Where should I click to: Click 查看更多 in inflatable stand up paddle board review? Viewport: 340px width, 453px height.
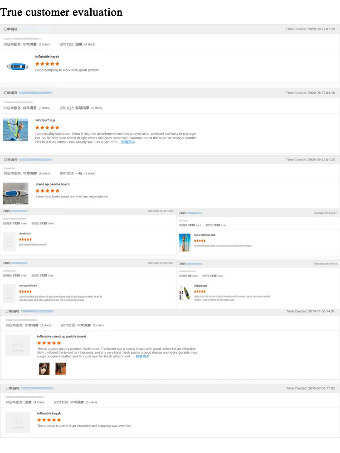click(142, 357)
